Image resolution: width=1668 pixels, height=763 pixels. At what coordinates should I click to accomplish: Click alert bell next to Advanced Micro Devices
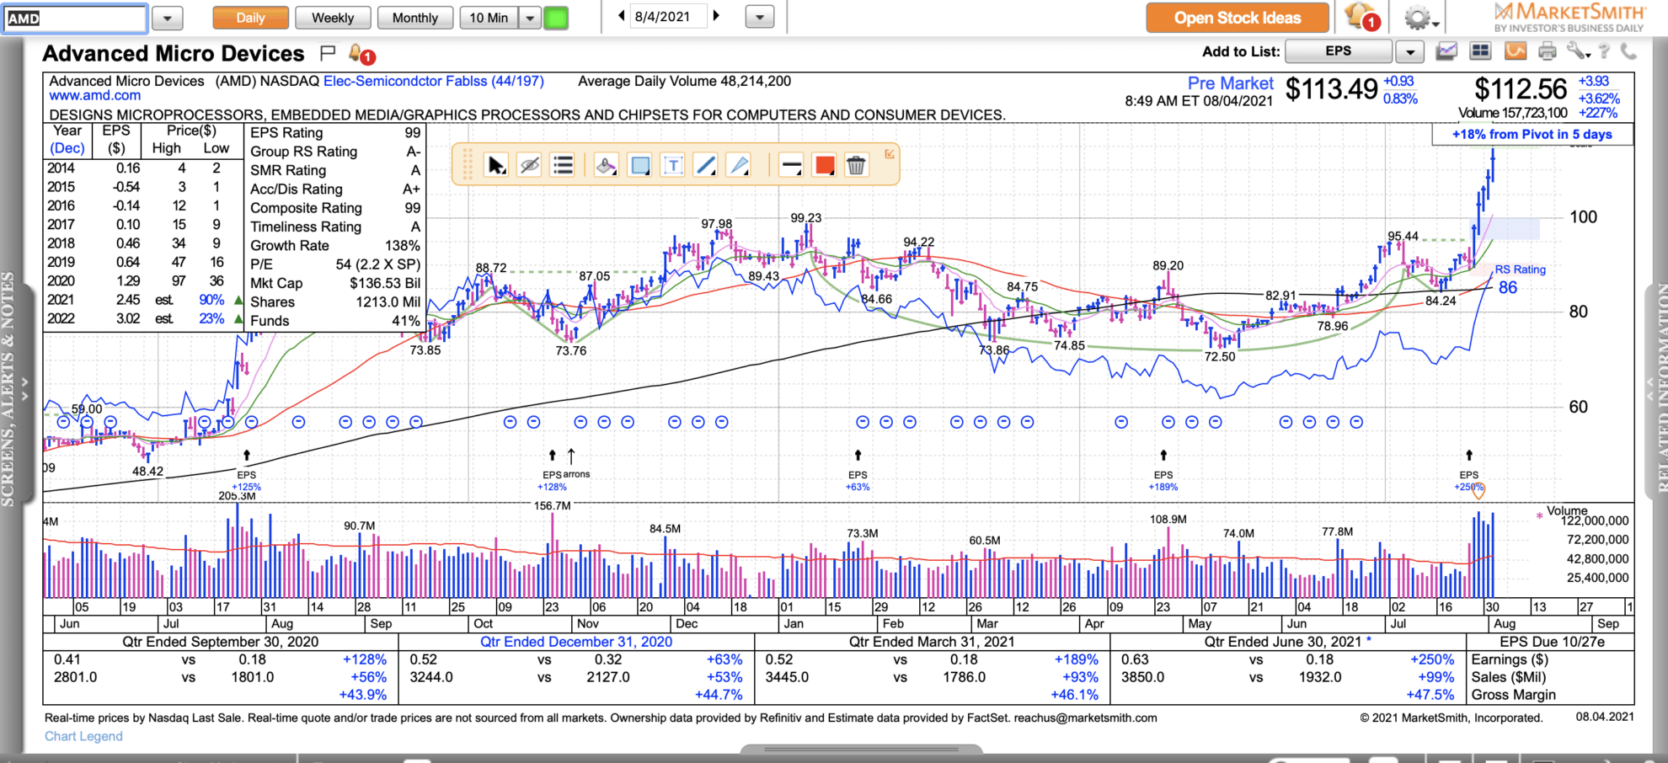tap(361, 55)
